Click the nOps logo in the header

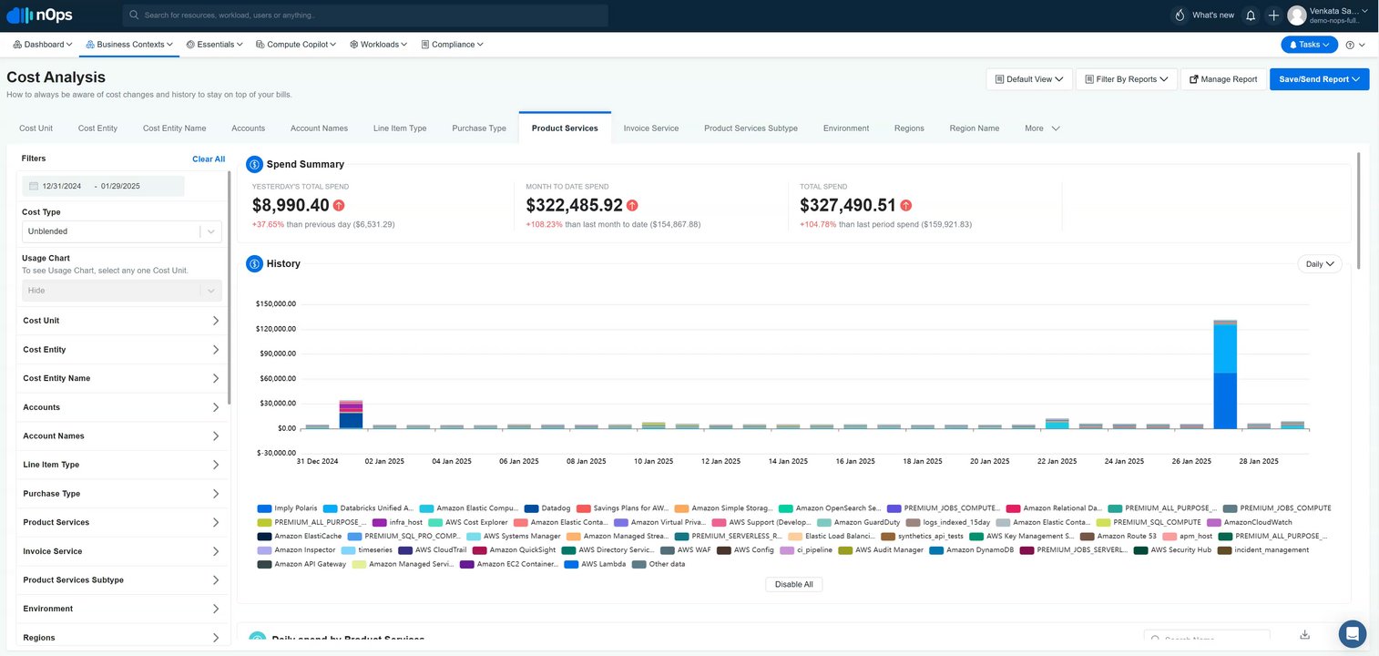coord(37,15)
